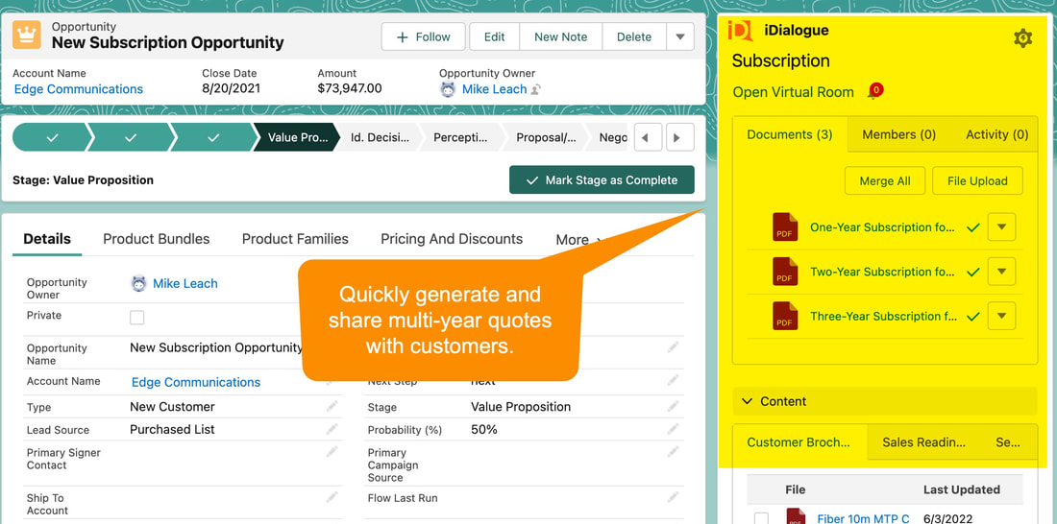
Task: Click Edge Communications link in Details
Action: coord(195,382)
